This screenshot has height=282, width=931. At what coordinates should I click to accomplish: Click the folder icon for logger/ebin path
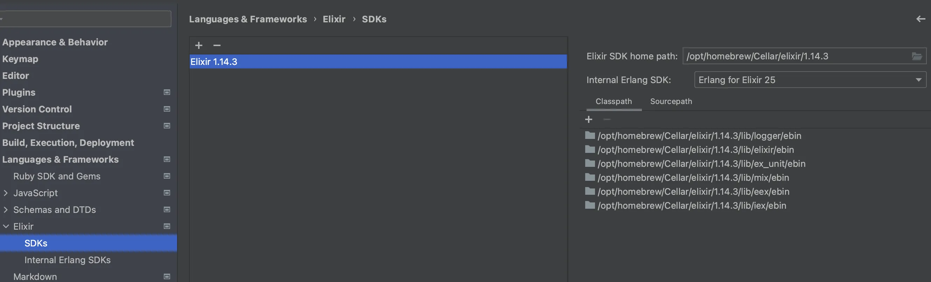590,136
